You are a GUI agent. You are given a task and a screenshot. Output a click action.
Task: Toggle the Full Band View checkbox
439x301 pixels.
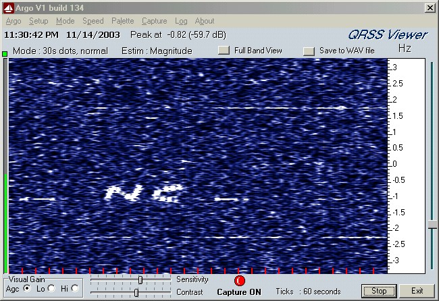point(224,51)
